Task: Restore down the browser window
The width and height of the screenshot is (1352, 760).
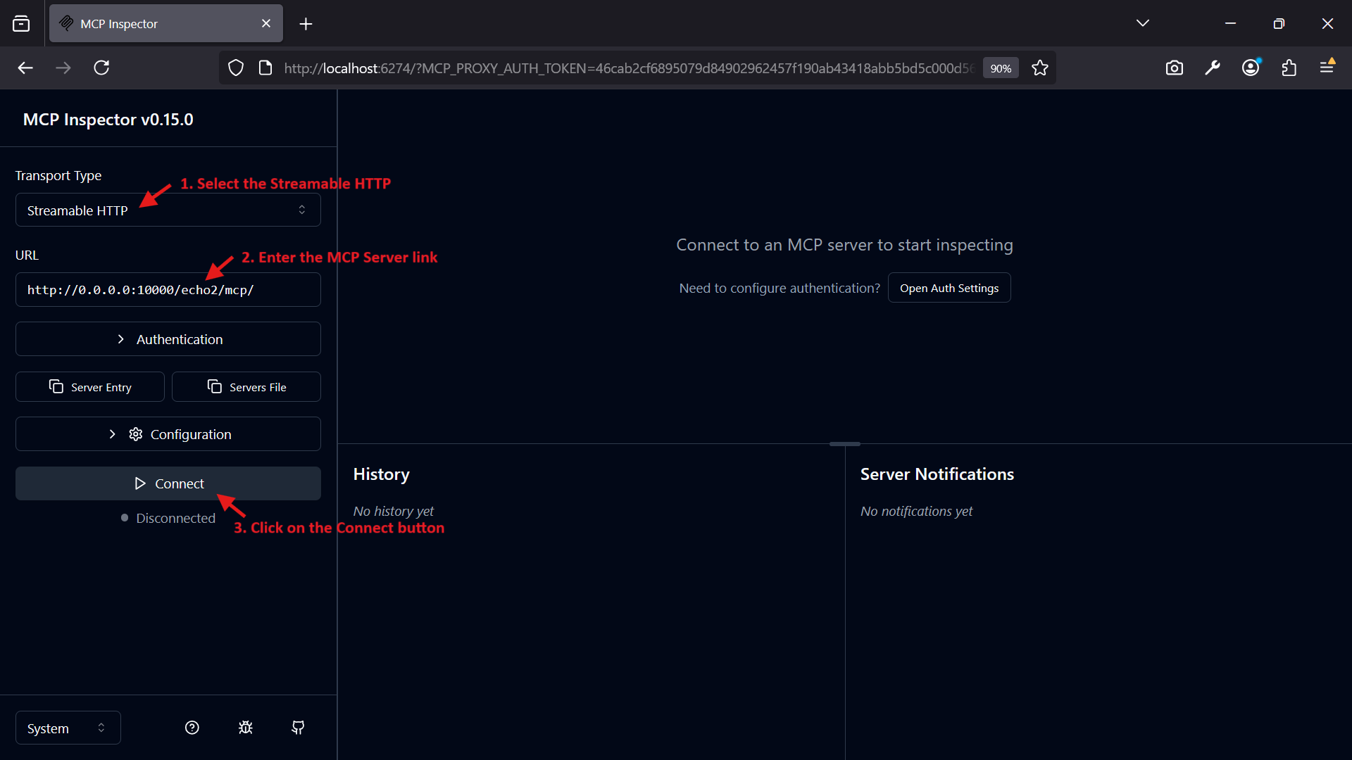Action: [1279, 23]
